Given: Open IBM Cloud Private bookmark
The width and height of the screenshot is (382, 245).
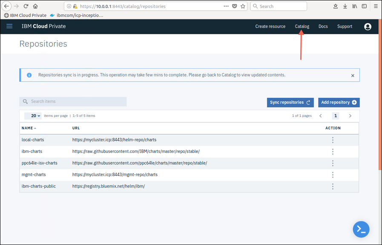Looking at the screenshot, I should point(25,15).
